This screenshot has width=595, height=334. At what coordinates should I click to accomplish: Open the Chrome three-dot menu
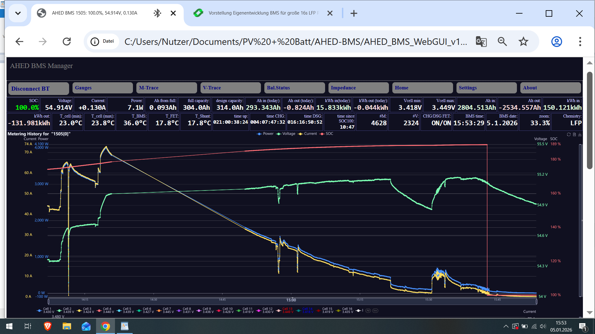(580, 41)
